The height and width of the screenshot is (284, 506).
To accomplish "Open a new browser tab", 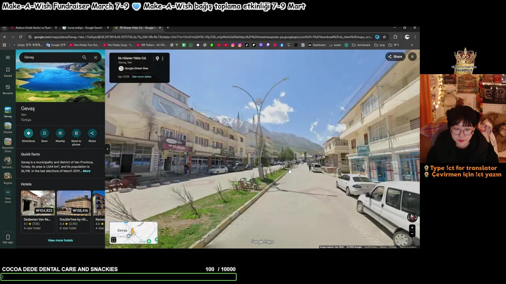I will [x=168, y=28].
